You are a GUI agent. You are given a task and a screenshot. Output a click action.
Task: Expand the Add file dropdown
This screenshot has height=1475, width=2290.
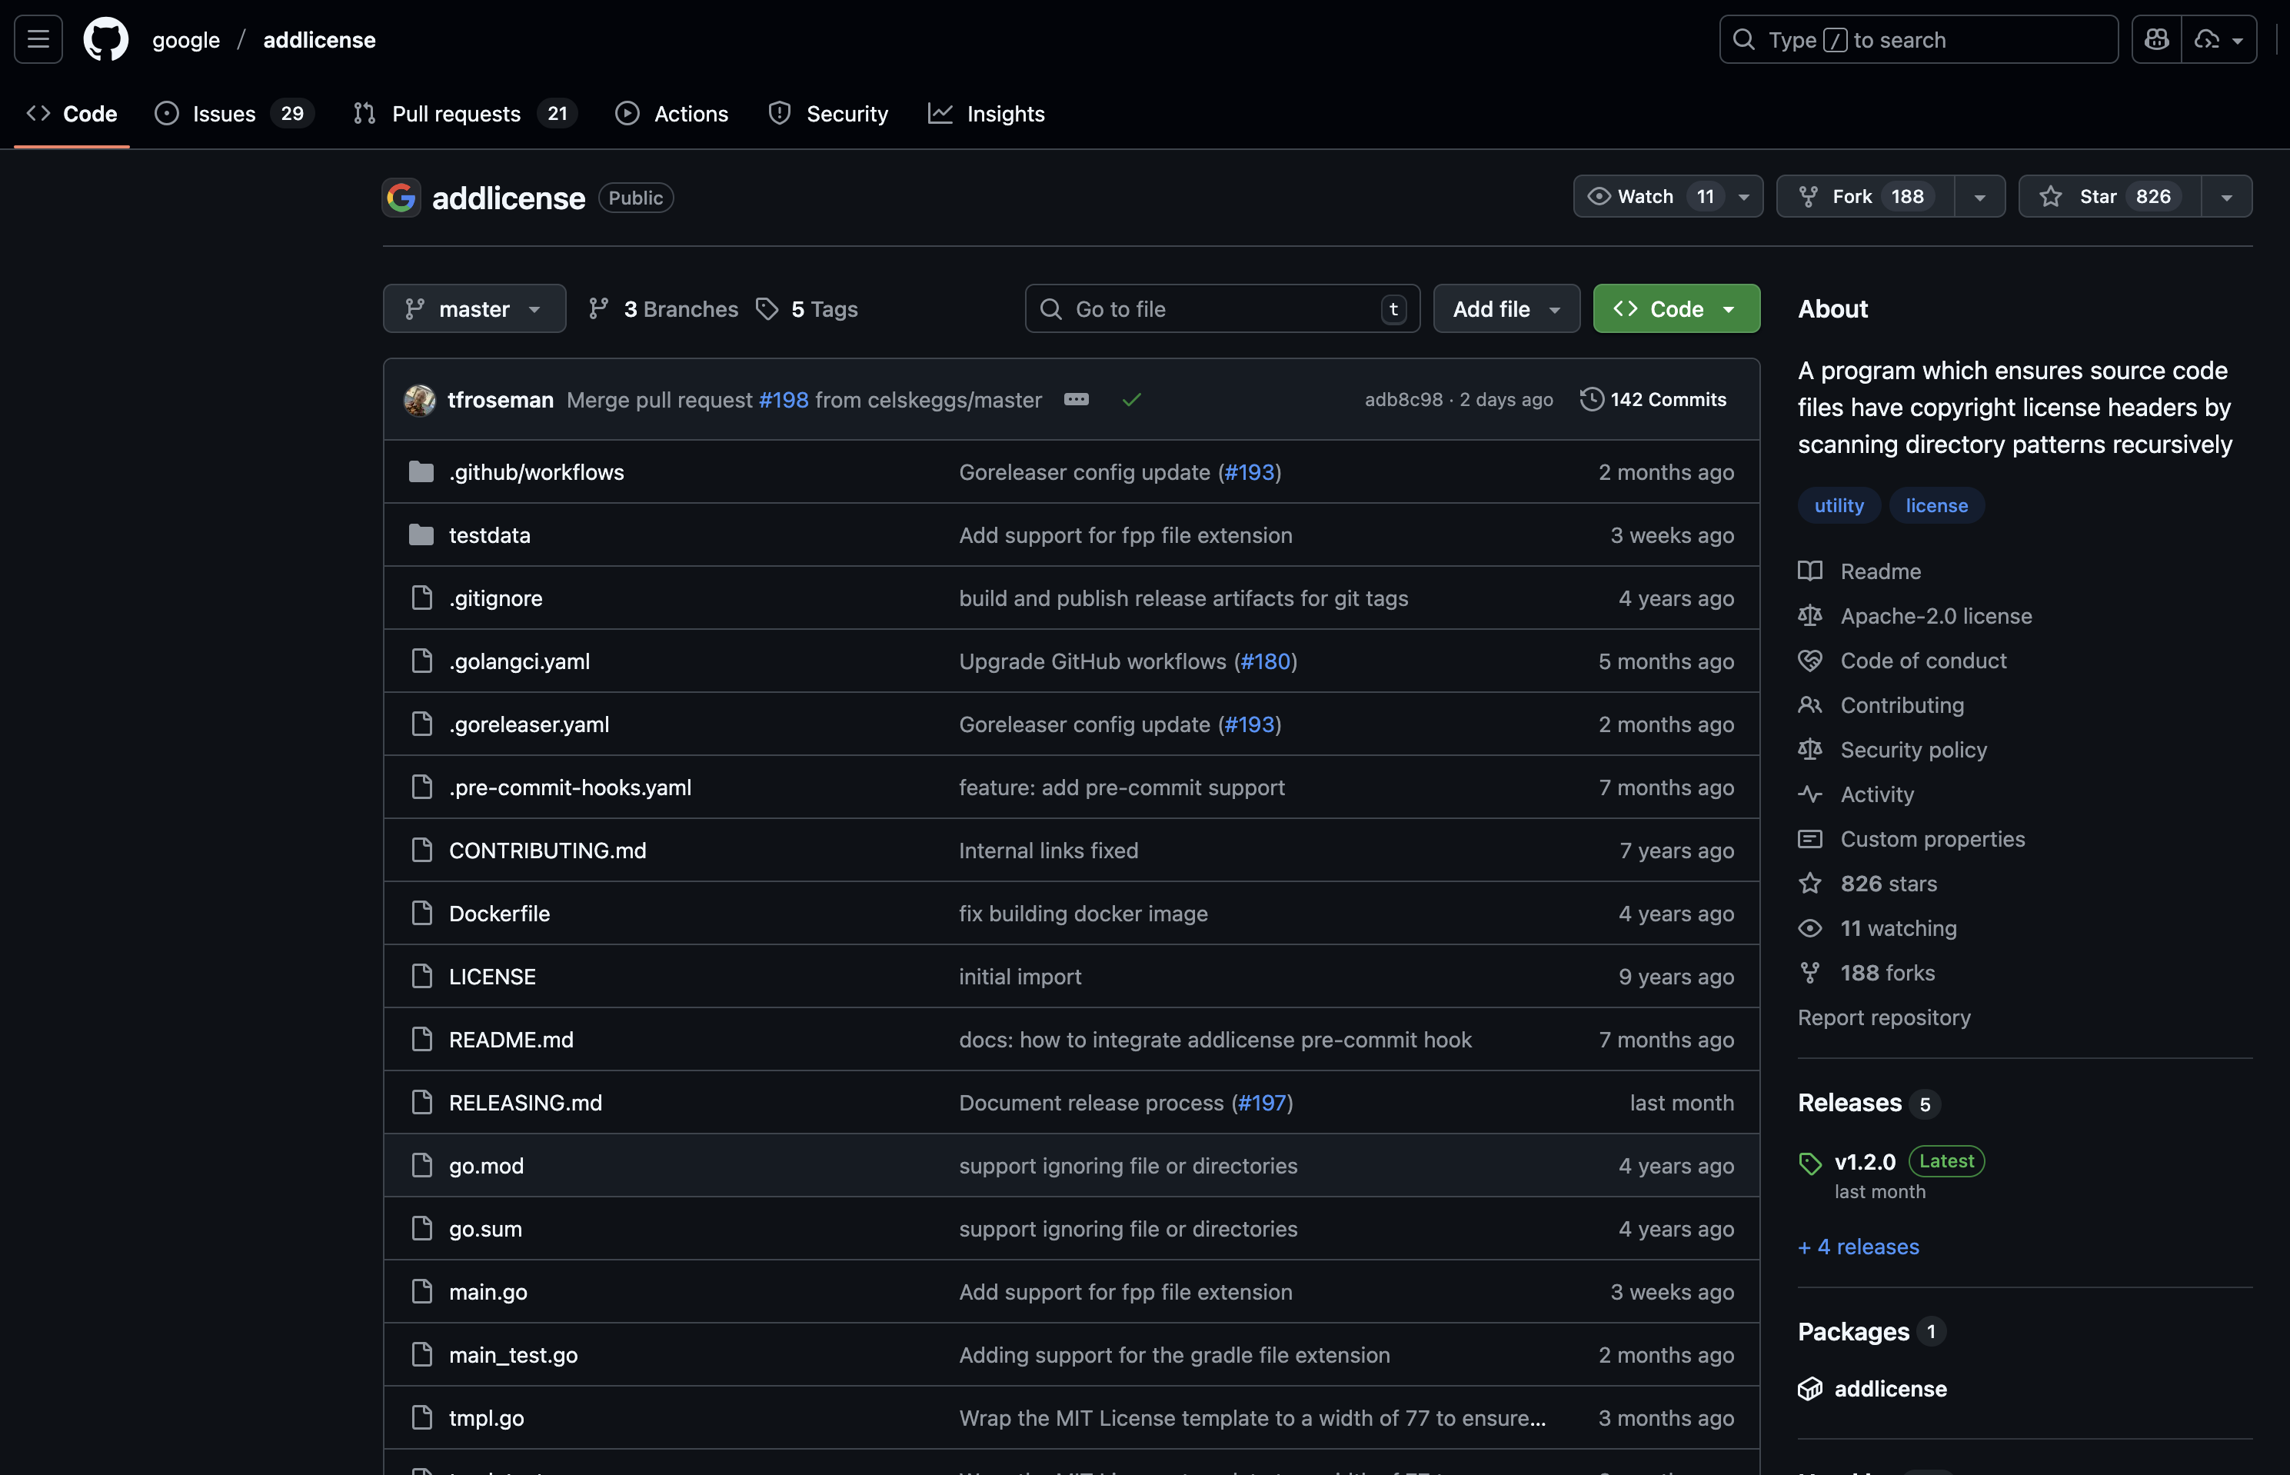(1506, 308)
